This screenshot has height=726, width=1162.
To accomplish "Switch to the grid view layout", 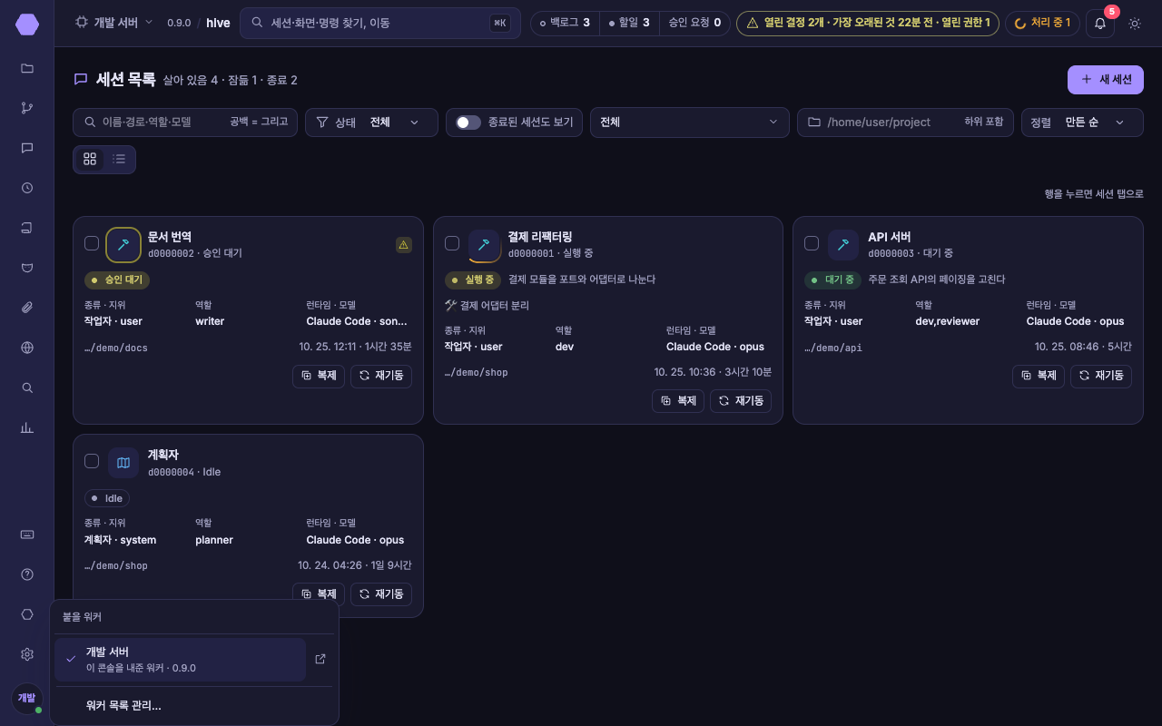I will tap(90, 159).
